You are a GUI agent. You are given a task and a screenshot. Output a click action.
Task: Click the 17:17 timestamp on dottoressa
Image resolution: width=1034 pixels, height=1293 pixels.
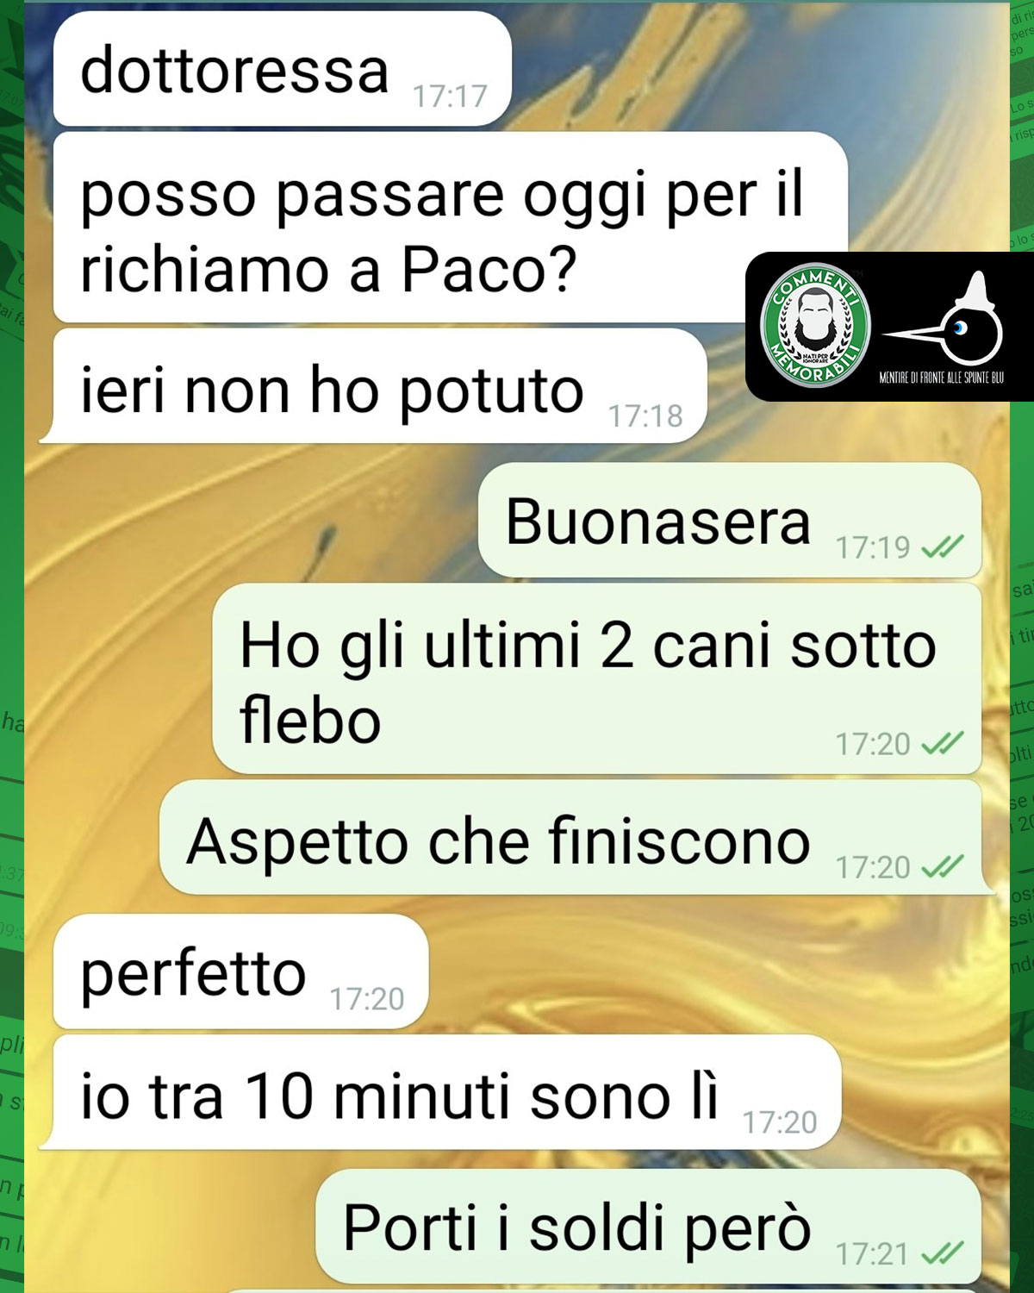coord(450,97)
